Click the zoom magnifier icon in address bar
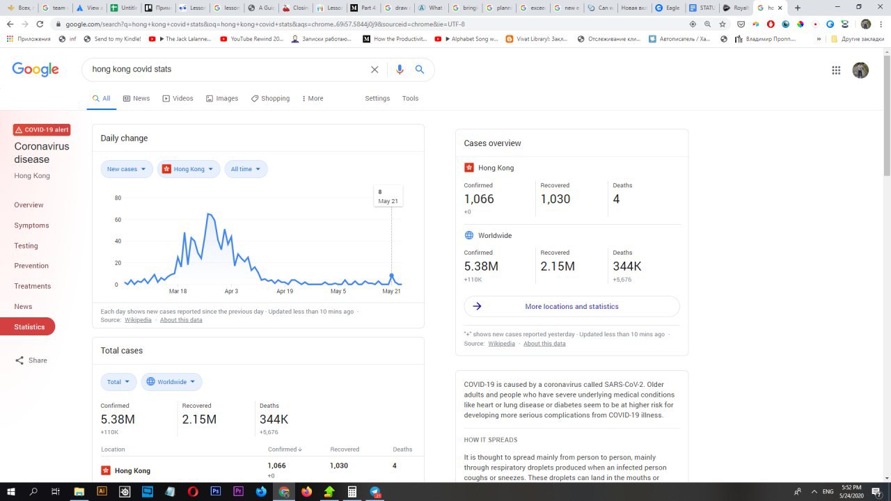Image resolution: width=891 pixels, height=501 pixels. tap(707, 24)
